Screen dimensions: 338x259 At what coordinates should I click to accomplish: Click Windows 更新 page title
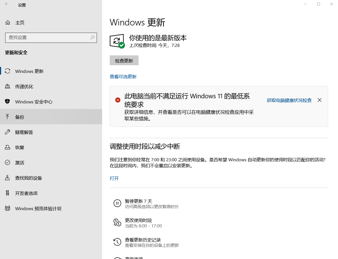(137, 22)
